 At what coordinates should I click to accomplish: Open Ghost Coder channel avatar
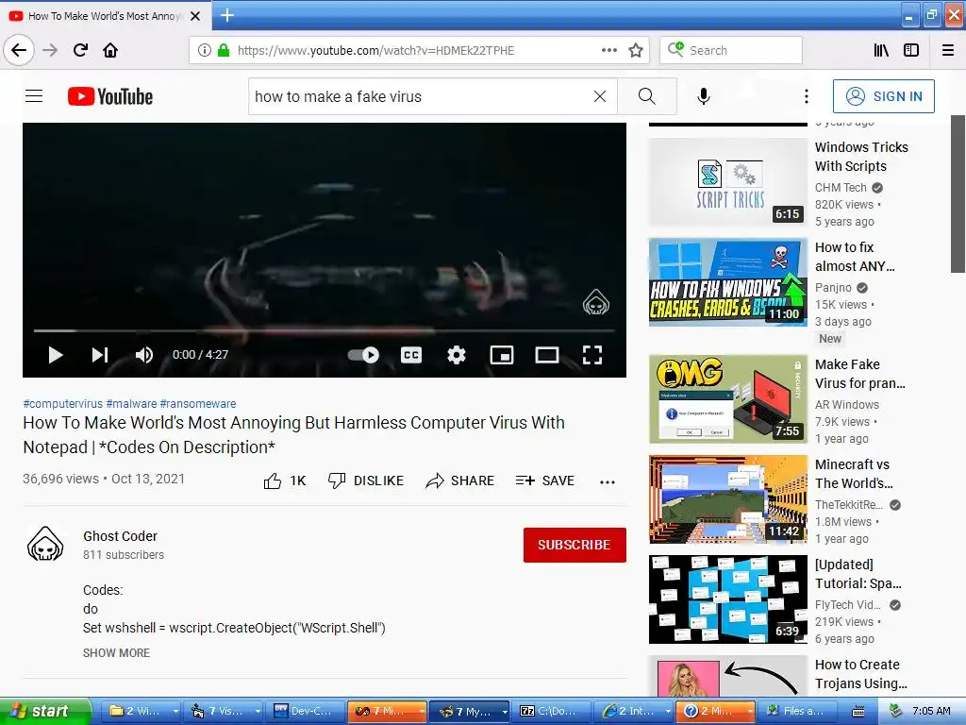click(x=45, y=544)
